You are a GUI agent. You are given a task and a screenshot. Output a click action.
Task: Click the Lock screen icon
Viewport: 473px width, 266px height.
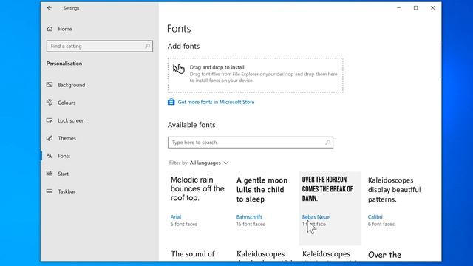(x=50, y=120)
